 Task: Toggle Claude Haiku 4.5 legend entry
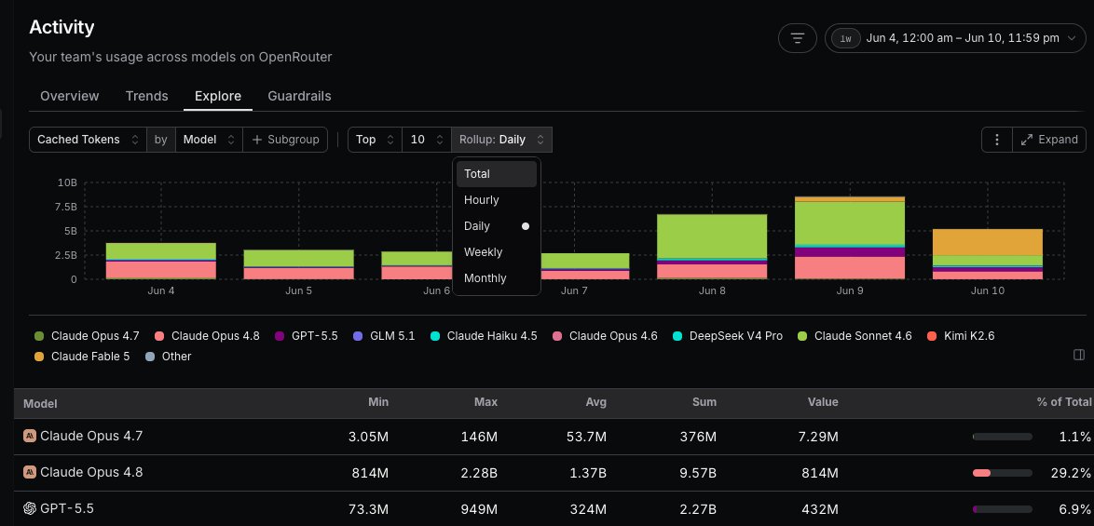tap(484, 336)
